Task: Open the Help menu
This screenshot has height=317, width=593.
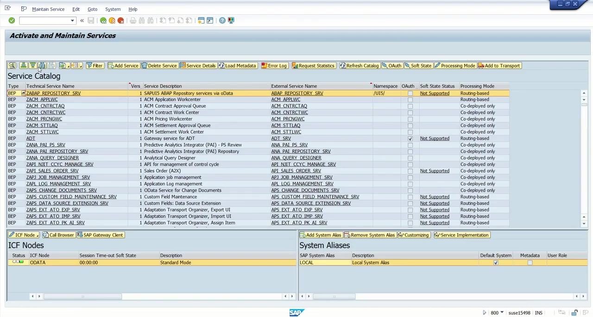Action: (133, 9)
